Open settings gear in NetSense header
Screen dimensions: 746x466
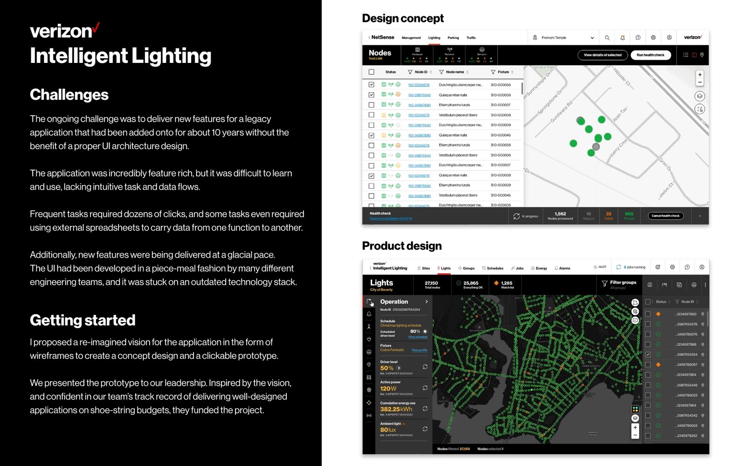(653, 38)
